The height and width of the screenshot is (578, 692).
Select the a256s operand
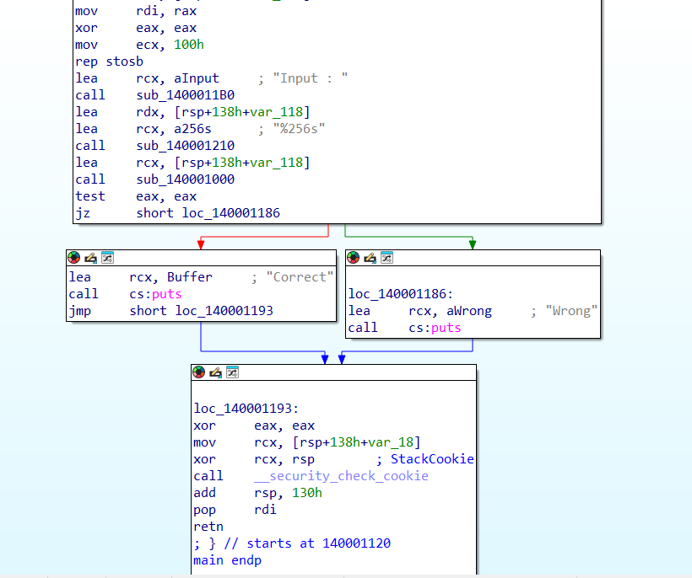192,129
